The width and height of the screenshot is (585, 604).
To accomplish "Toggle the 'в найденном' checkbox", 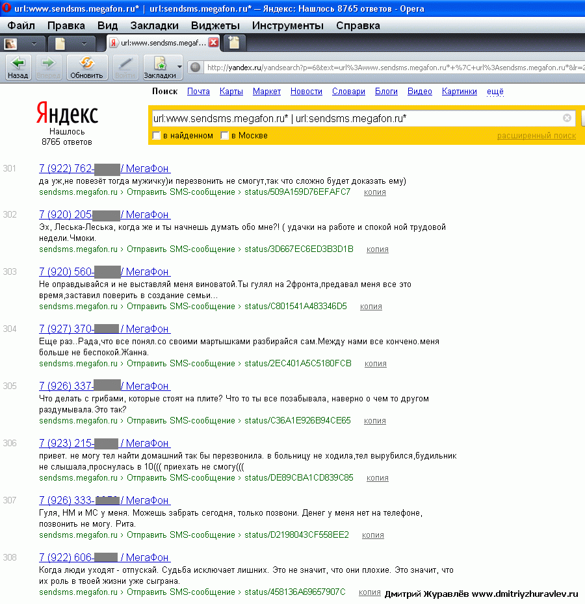I will tap(156, 136).
